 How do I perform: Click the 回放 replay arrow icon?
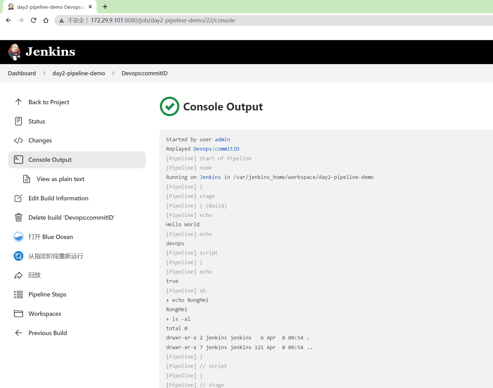(x=18, y=275)
